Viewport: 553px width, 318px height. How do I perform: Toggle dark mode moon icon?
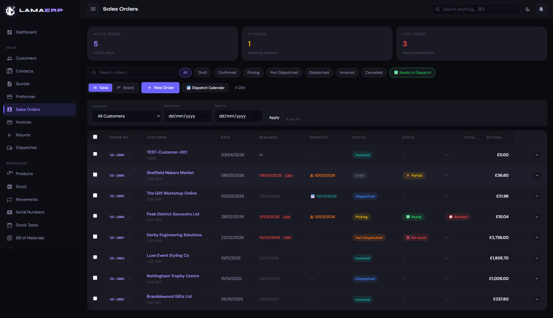[x=528, y=9]
